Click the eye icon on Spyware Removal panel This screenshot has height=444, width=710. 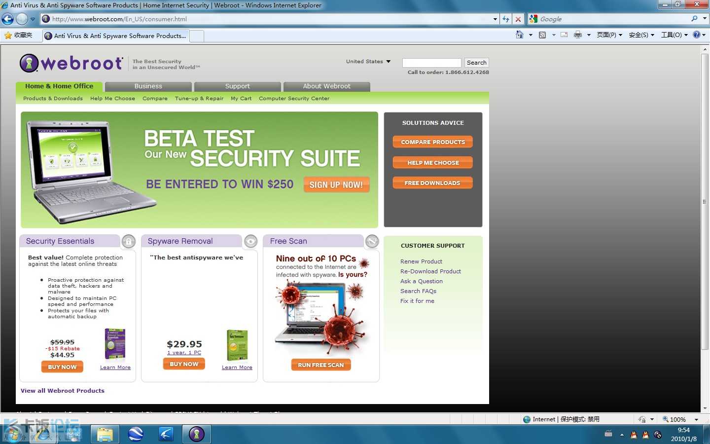tap(250, 241)
